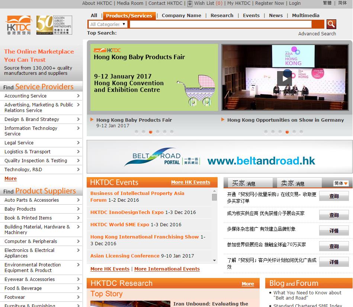Open Hong Kong International Franchising Show event

point(145,237)
